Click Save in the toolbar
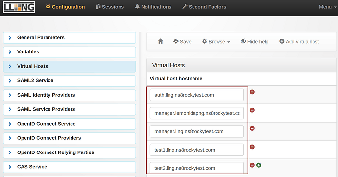The width and height of the screenshot is (338, 177). [x=182, y=42]
